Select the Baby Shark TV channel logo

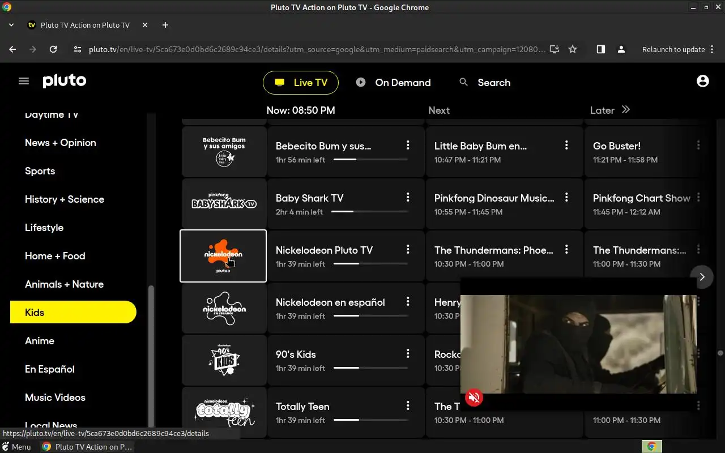click(224, 204)
